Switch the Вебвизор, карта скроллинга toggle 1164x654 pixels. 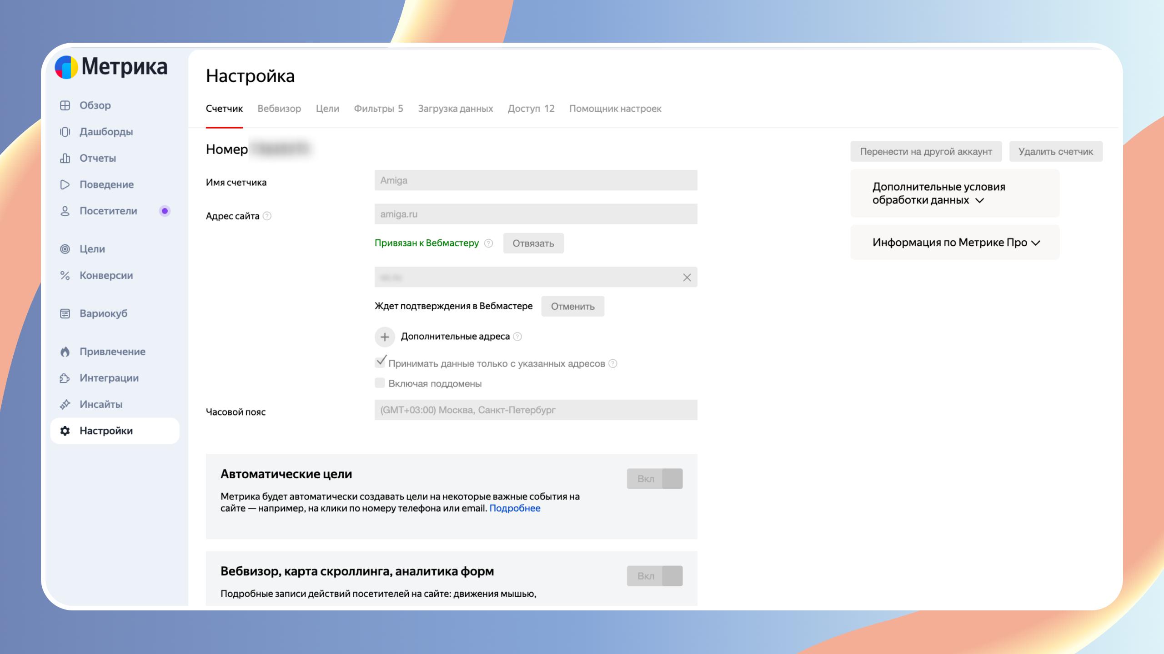point(655,576)
